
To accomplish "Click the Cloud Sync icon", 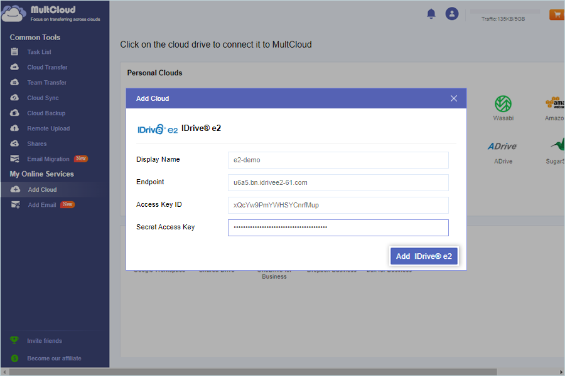I will tap(14, 98).
